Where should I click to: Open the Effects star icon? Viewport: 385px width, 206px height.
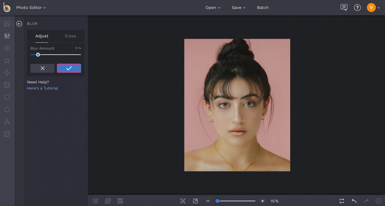7,60
